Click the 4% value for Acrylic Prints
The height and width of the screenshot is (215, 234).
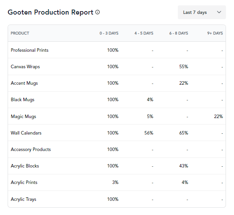[x=185, y=182]
